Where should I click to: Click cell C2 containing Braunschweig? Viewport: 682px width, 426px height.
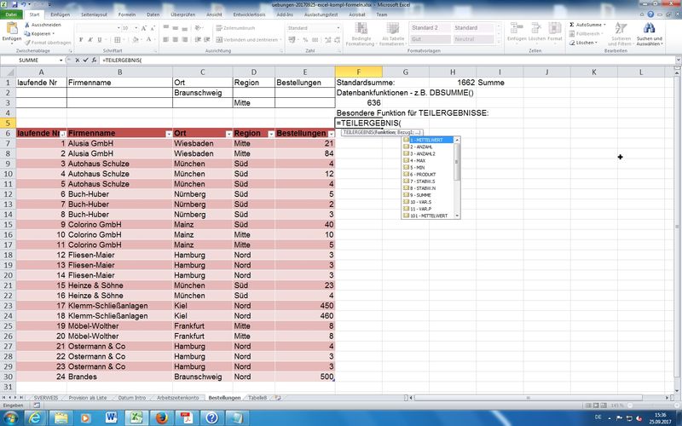(x=202, y=92)
